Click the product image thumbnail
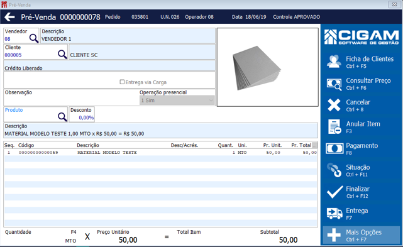This screenshot has height=247, width=403. 268,67
